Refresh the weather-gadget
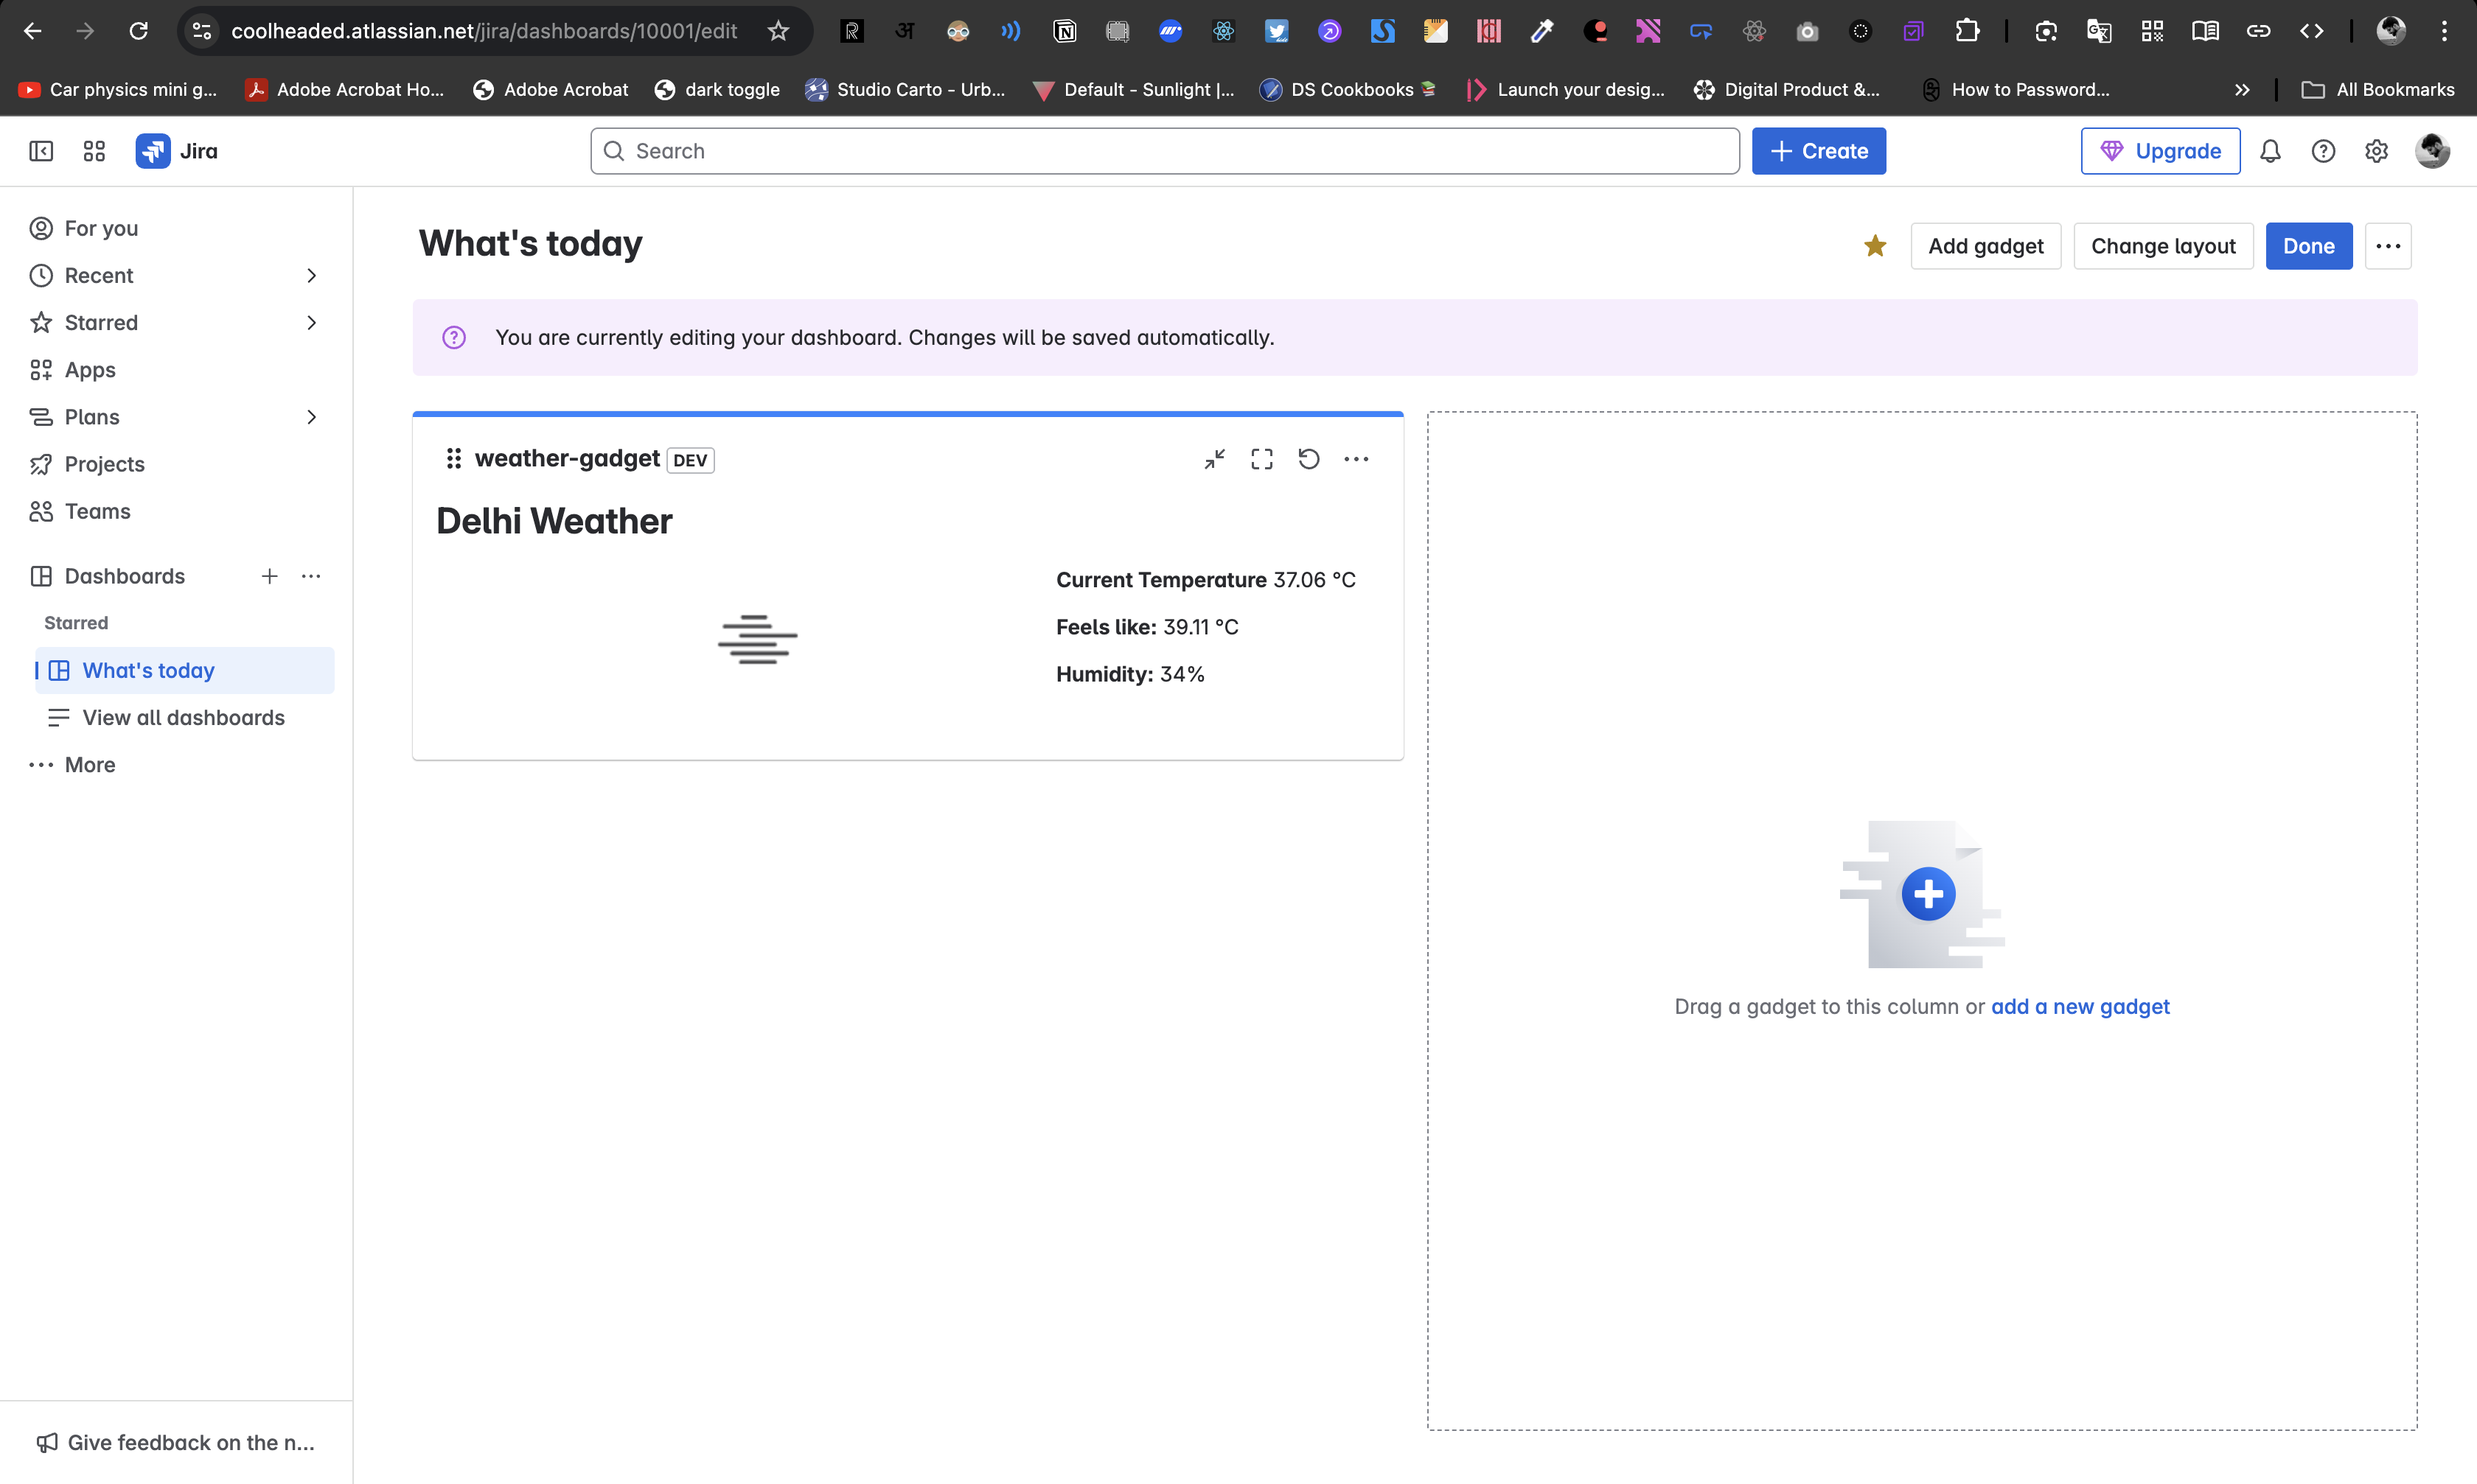This screenshot has width=2477, height=1484. (x=1309, y=459)
